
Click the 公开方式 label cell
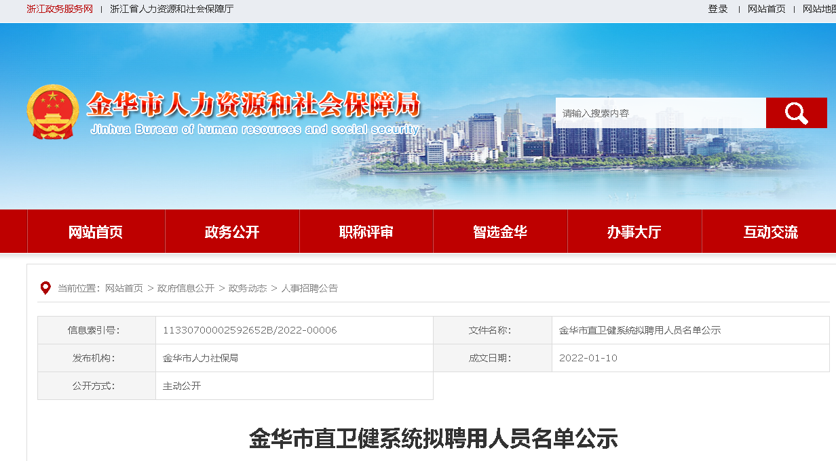coord(96,386)
